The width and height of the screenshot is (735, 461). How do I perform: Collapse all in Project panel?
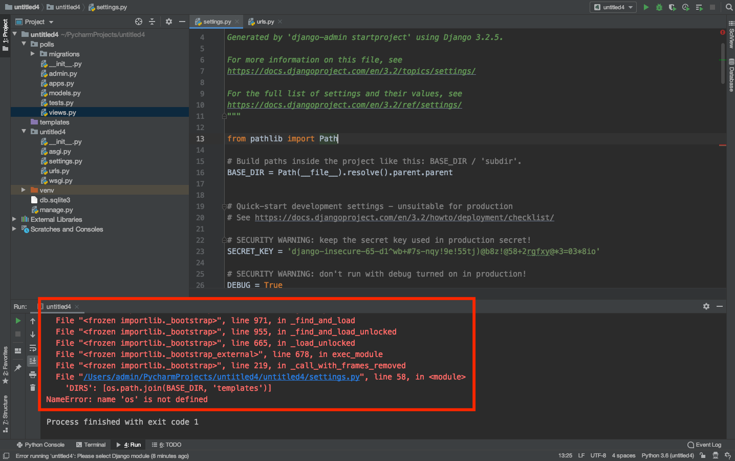pos(152,22)
